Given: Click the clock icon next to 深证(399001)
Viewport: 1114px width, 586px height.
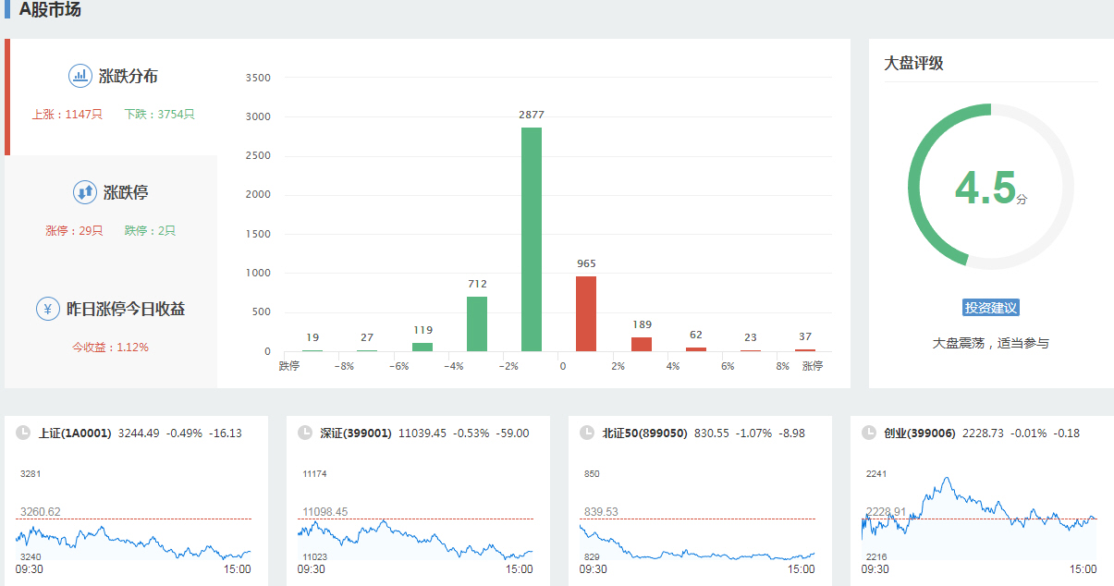Looking at the screenshot, I should [305, 433].
